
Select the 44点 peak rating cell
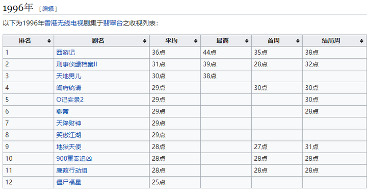[226, 53]
